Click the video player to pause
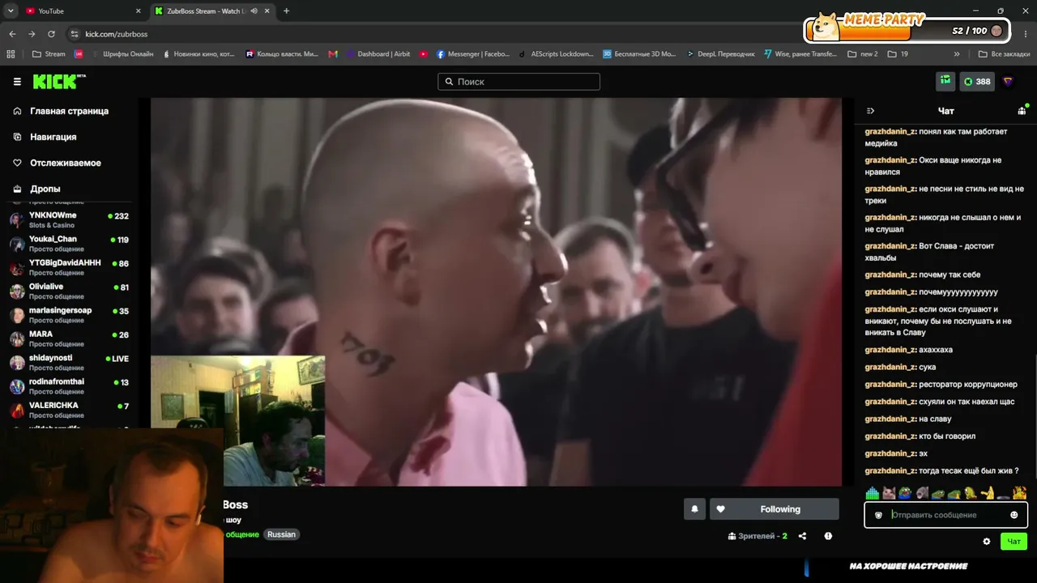This screenshot has height=583, width=1037. click(496, 292)
